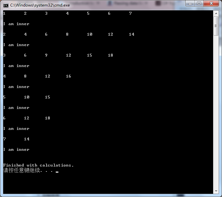The image size is (222, 197).
Task: Click the number 5 in the first row
Action: pos(88,13)
